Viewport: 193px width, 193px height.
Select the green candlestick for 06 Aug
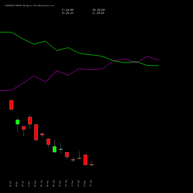(x=54, y=149)
